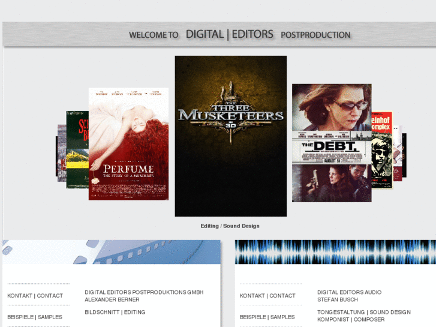Screen dimensions: 436x327
Task: Click the Stefan Busch name
Action: click(x=338, y=299)
